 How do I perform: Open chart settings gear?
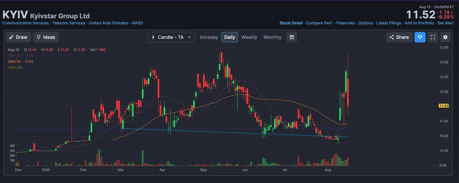pos(445,37)
